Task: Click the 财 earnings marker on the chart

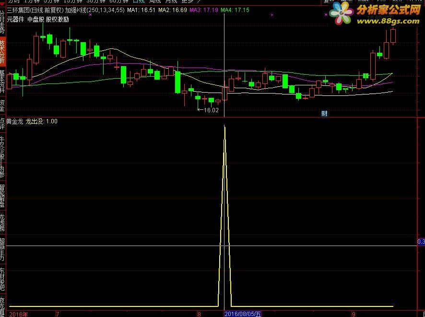Action: (324, 114)
